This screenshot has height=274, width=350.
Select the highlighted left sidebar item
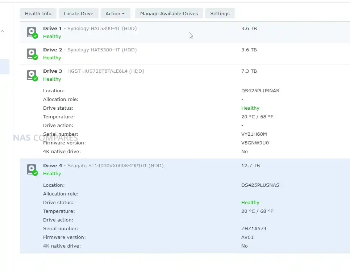5,67
